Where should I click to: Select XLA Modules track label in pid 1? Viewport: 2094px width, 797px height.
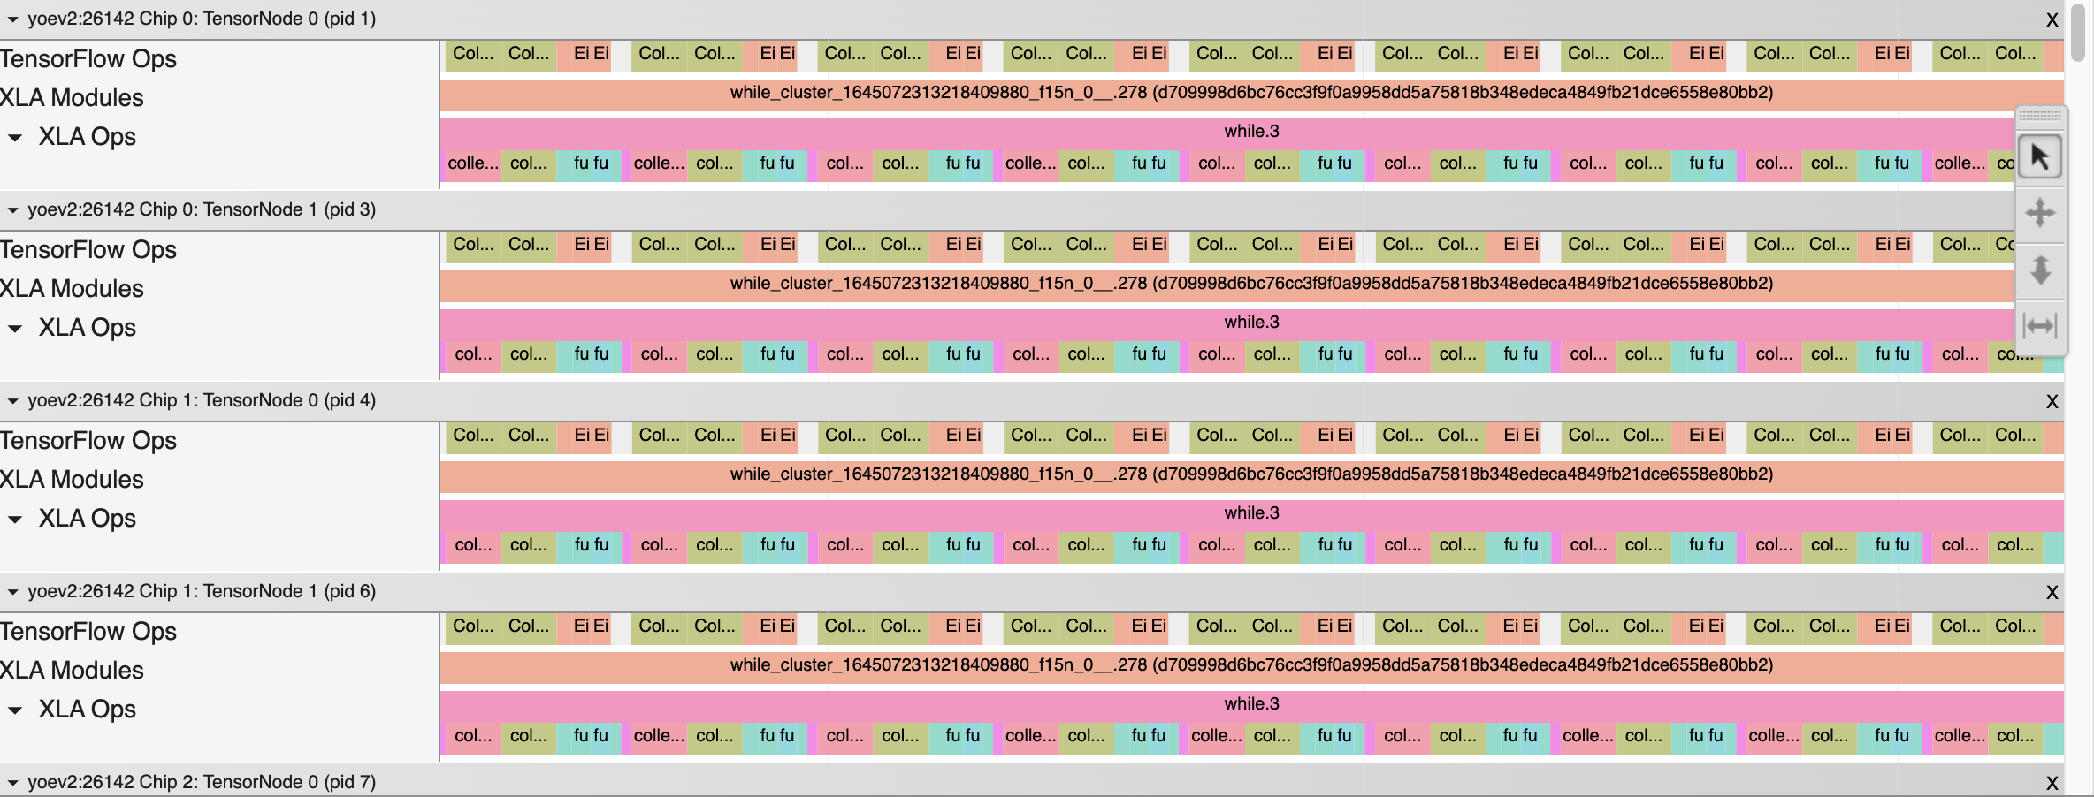tap(72, 98)
